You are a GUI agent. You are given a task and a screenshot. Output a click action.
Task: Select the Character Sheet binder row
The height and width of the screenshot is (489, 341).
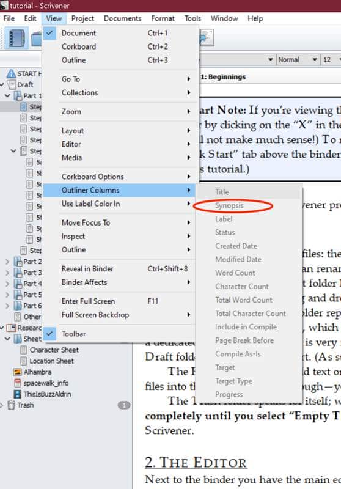pos(66,350)
